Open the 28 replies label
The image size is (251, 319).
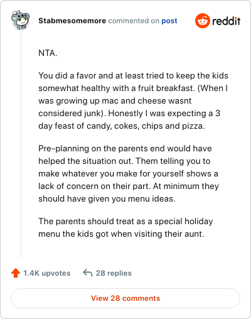pyautogui.click(x=114, y=273)
